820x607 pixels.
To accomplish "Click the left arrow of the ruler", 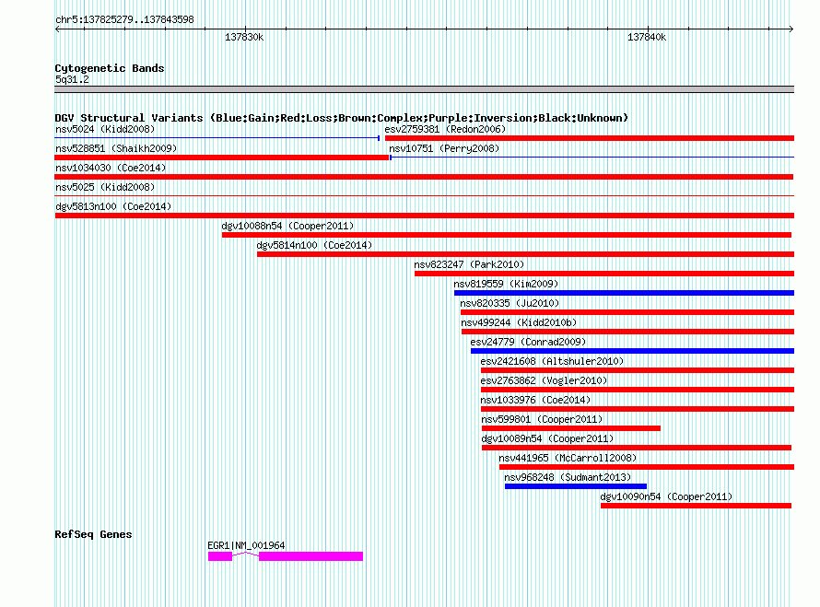I will 57,29.
